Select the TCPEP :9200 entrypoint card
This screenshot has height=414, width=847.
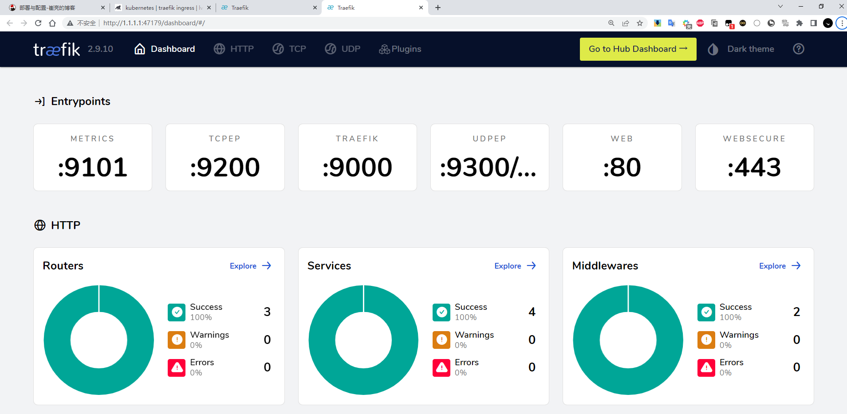(225, 157)
